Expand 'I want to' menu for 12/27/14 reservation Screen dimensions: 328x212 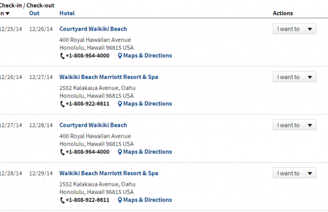coord(295,125)
